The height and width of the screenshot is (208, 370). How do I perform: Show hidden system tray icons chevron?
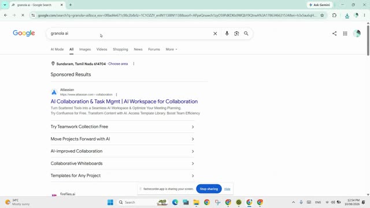(293, 202)
